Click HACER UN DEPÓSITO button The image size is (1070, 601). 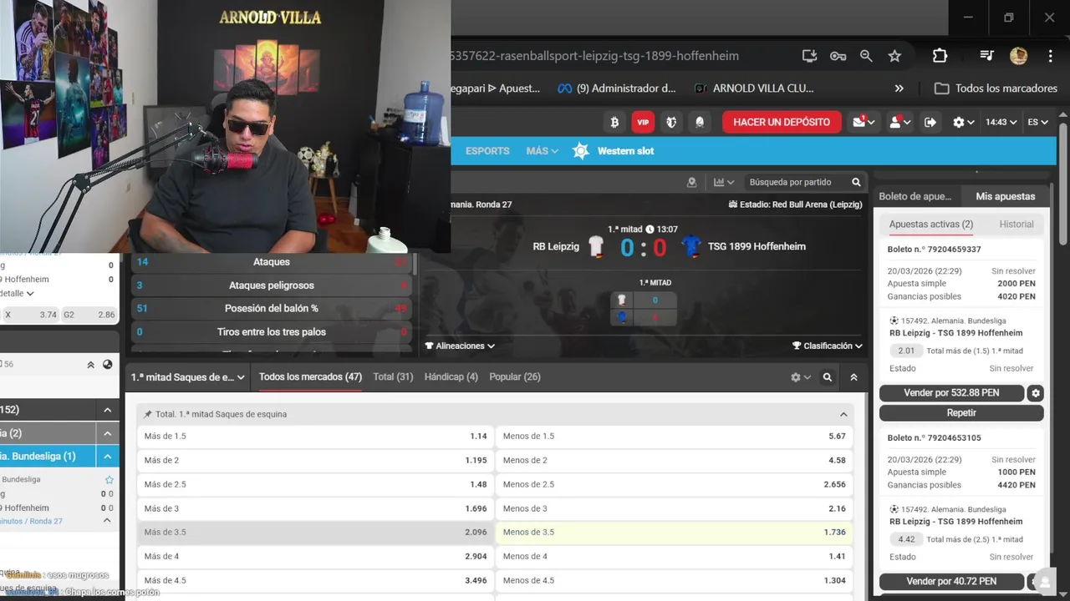pos(782,122)
